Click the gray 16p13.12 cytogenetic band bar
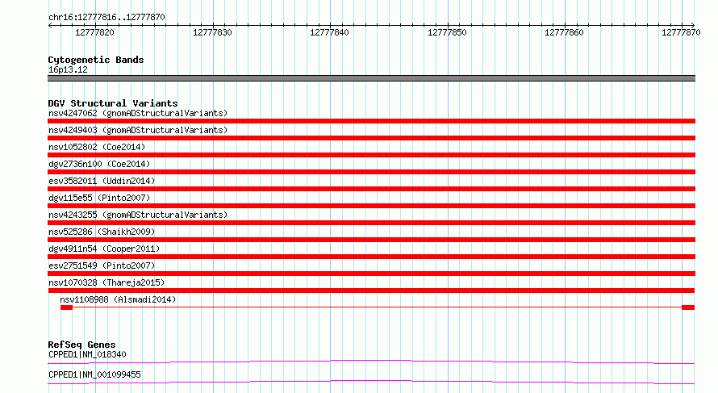 (371, 78)
